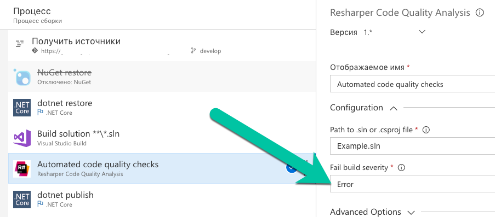This screenshot has height=217, width=495.
Task: Click the Visual Studio icon of Build solution
Action: (x=22, y=138)
